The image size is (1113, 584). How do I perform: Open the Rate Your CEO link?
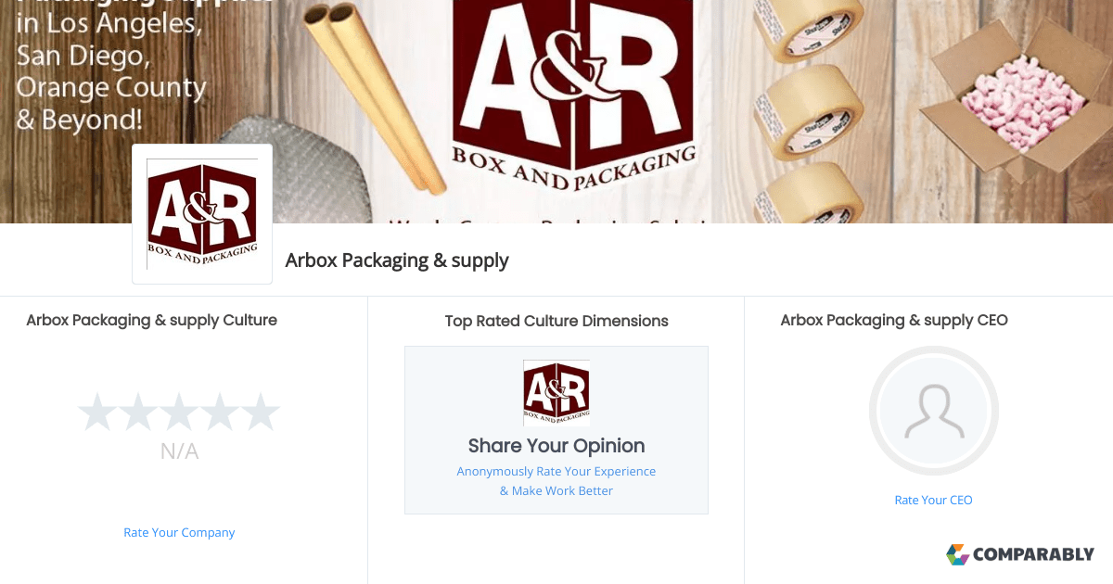pos(933,500)
